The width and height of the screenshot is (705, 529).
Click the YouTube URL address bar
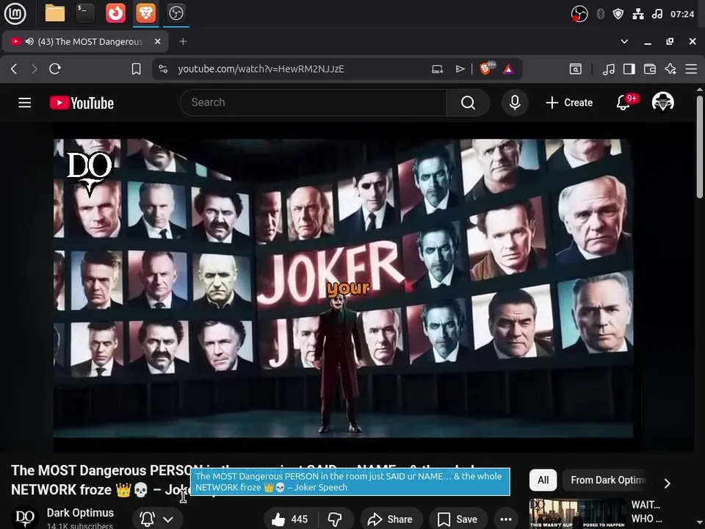tap(260, 69)
